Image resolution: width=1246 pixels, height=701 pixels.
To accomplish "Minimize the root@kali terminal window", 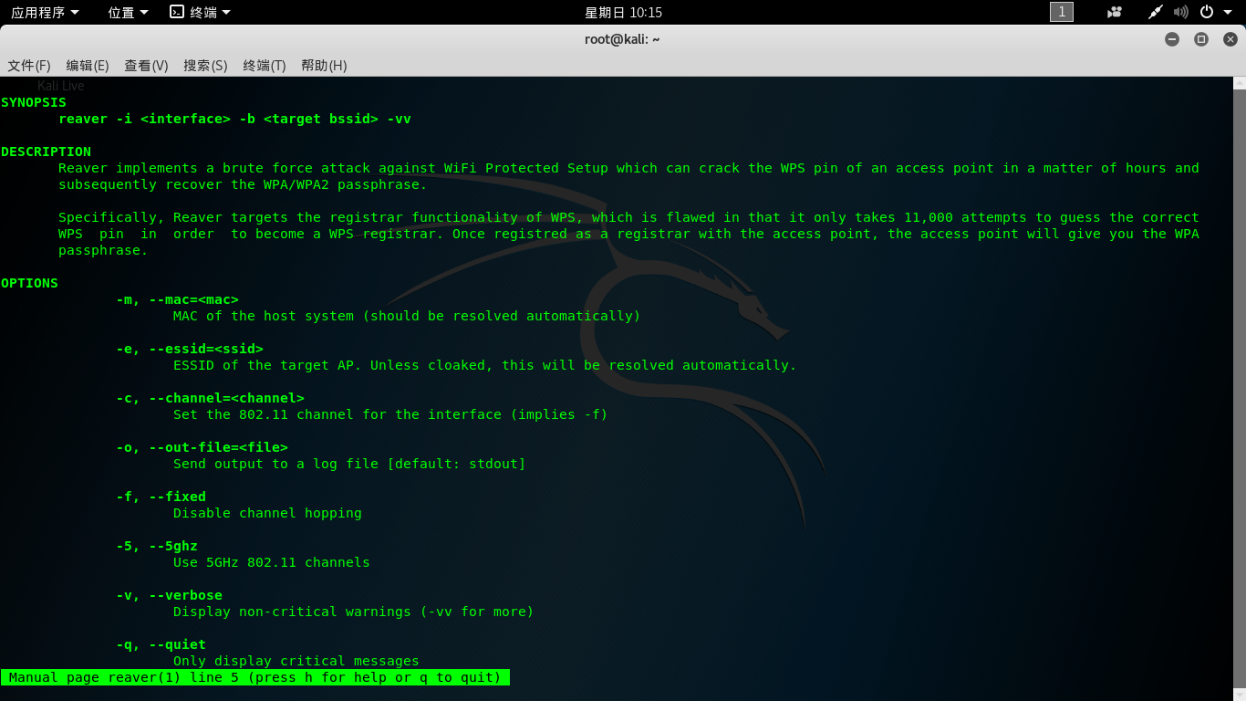I will tap(1172, 39).
